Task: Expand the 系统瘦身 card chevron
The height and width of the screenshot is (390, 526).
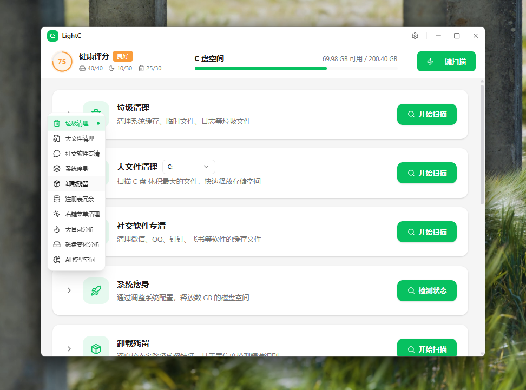Action: point(69,290)
